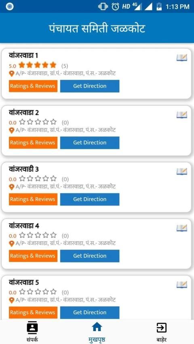Open Ratings & Reviews for वांजरवाडा 2

(x=33, y=143)
